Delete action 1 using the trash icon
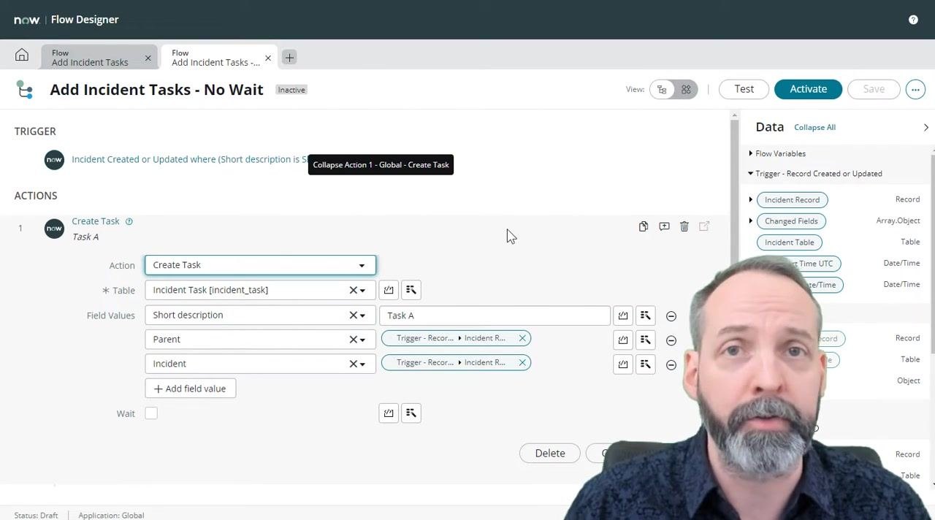The width and height of the screenshot is (935, 520). click(x=684, y=226)
